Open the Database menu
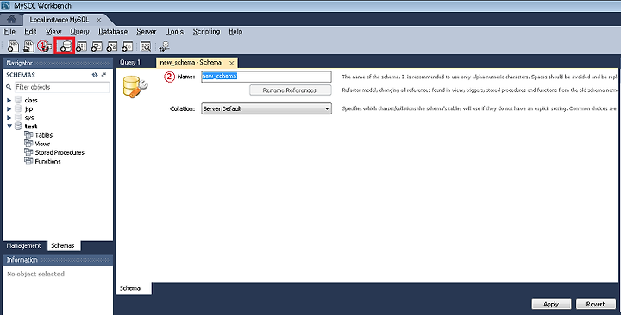Viewport: 621px width, 315px height. click(113, 32)
